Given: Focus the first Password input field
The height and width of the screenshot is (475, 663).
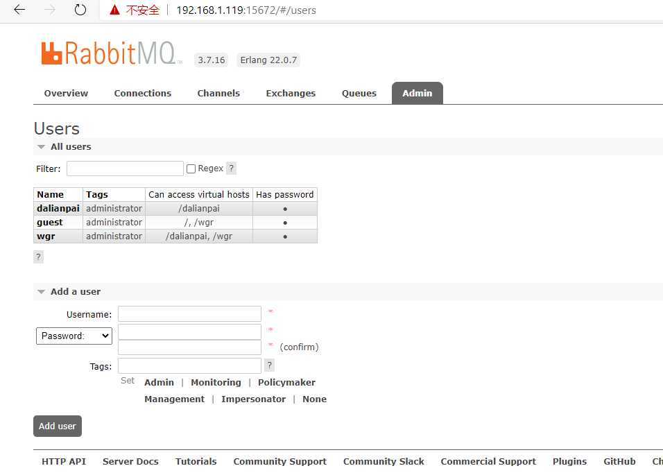Looking at the screenshot, I should click(189, 331).
